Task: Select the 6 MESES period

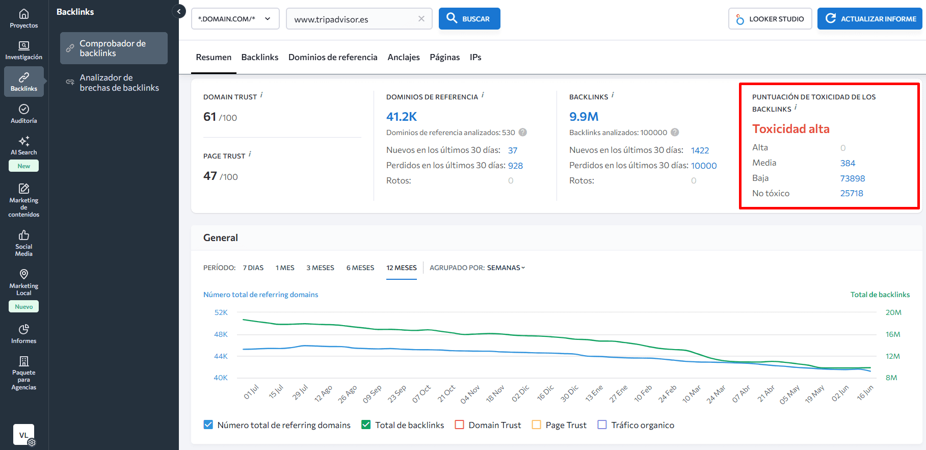Action: click(360, 268)
